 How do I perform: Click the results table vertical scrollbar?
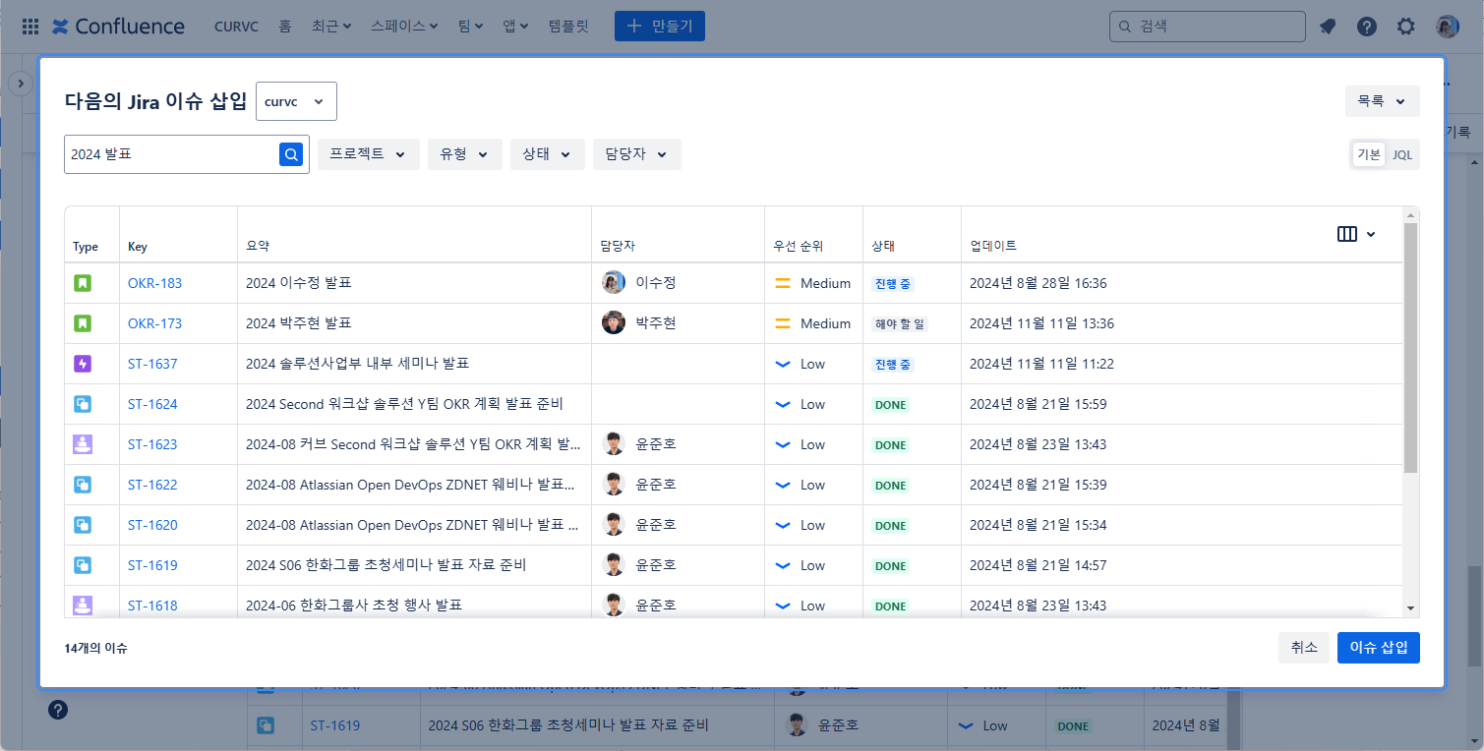(x=1411, y=349)
